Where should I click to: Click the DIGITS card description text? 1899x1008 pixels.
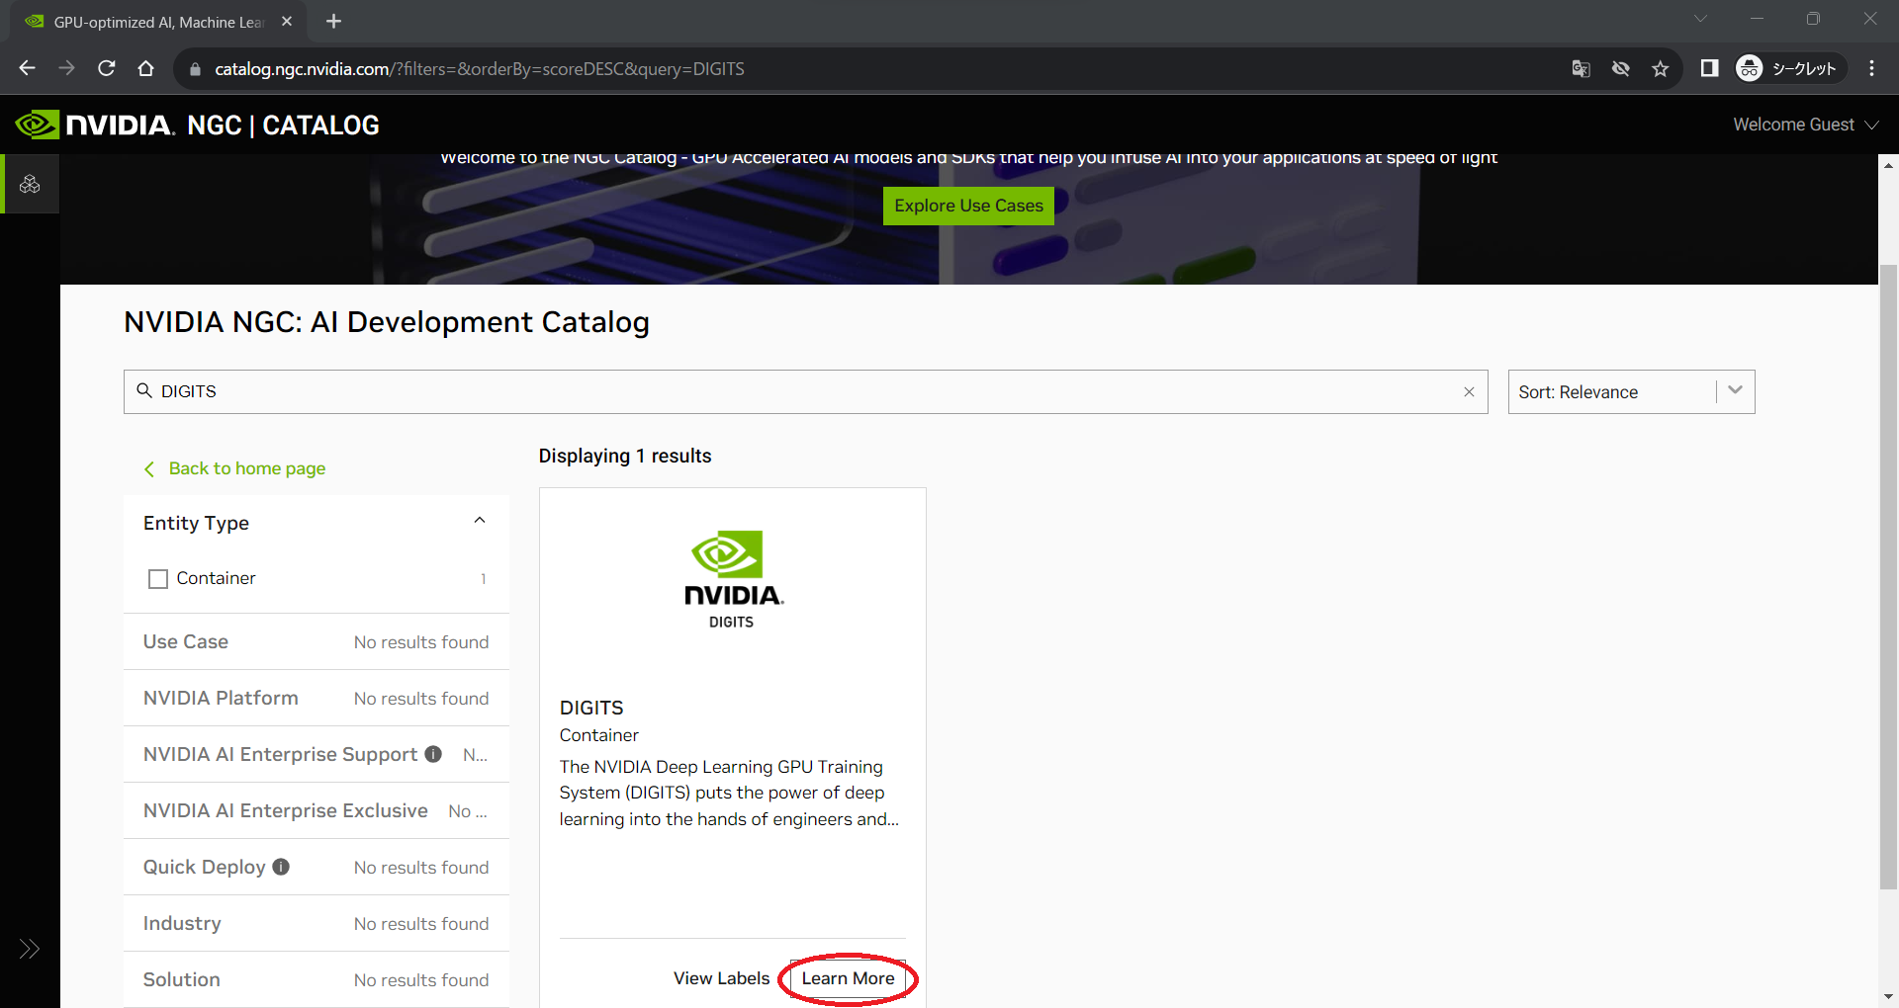(729, 793)
